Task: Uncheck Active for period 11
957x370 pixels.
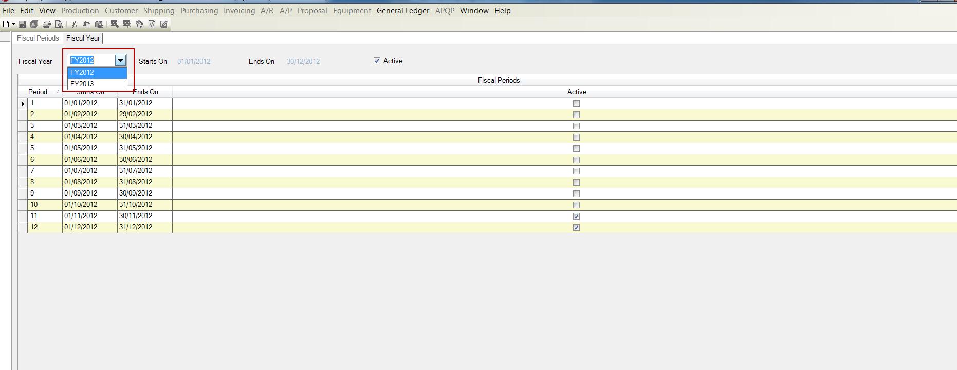Action: pyautogui.click(x=576, y=217)
